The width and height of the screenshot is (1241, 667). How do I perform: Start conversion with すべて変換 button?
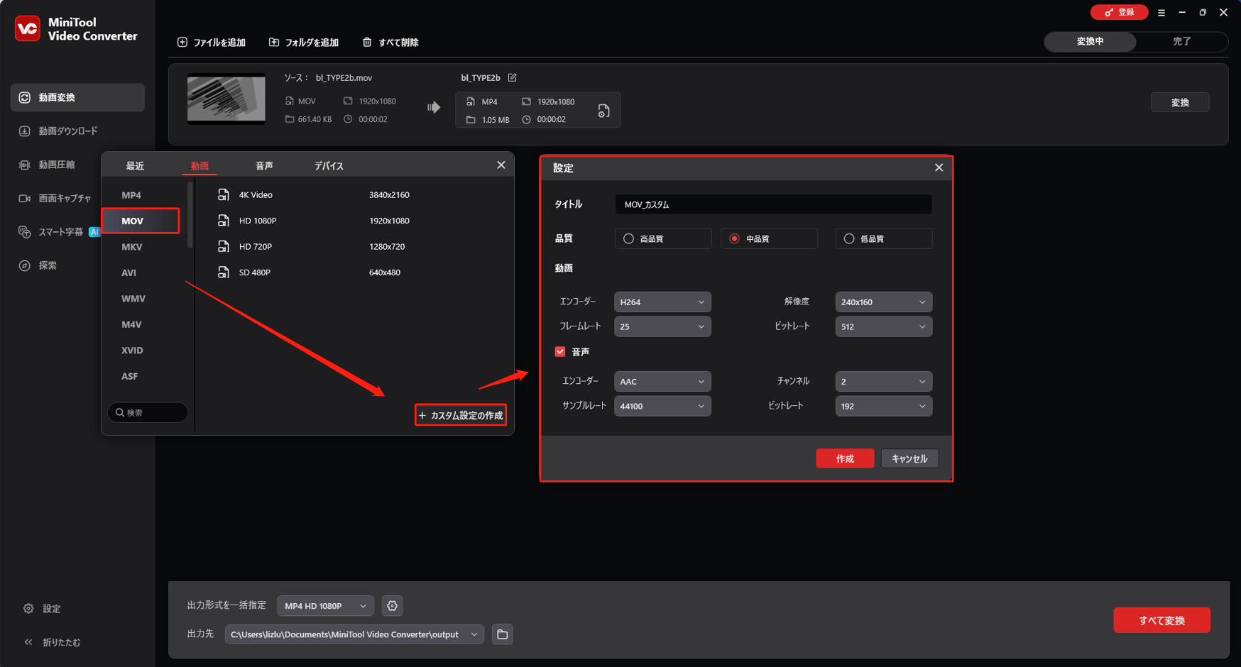point(1162,619)
